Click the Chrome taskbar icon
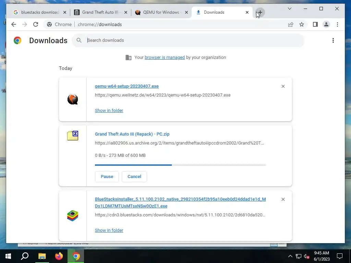 point(76,256)
